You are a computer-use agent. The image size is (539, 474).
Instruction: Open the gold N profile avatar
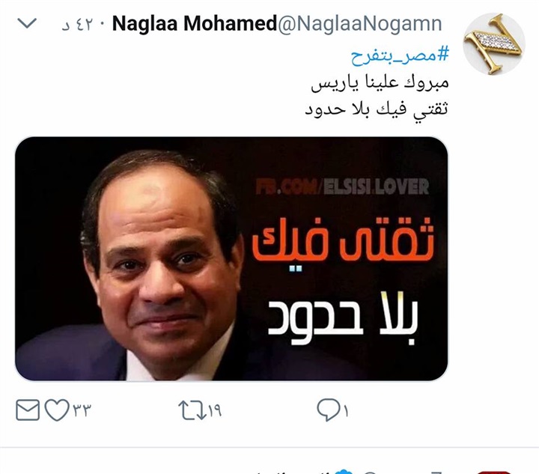[x=493, y=43]
